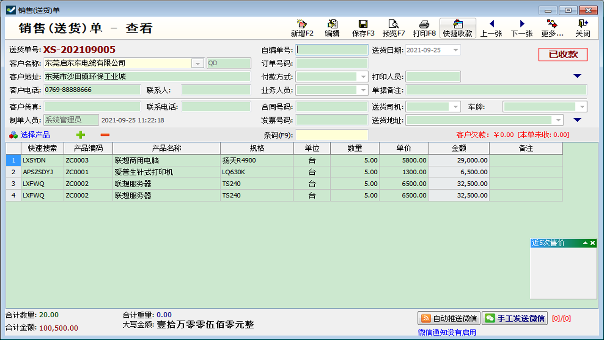Viewport: 604px width, 340px height.
Task: Click the 新增F2 icon to create new order
Action: 302,27
